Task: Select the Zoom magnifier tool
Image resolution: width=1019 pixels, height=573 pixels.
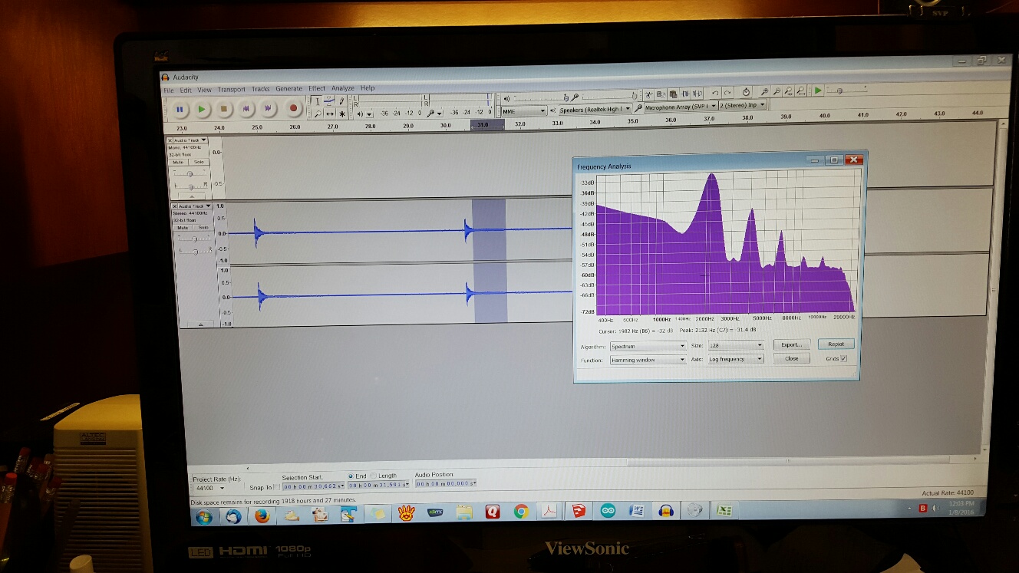Action: pos(317,114)
